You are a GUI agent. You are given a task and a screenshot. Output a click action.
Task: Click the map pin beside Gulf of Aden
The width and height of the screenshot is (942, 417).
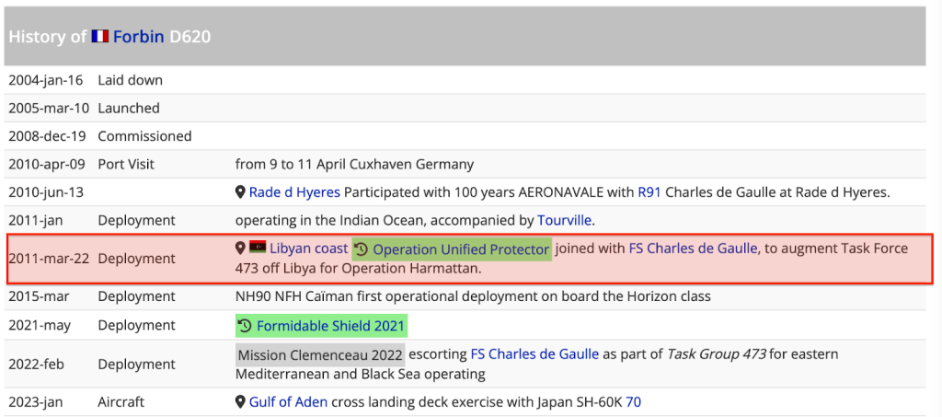coord(241,402)
